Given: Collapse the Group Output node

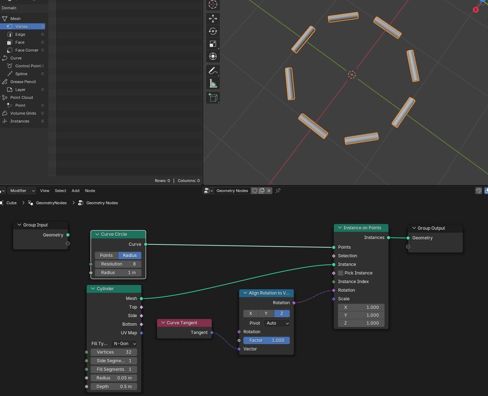Looking at the screenshot, I should tap(414, 228).
